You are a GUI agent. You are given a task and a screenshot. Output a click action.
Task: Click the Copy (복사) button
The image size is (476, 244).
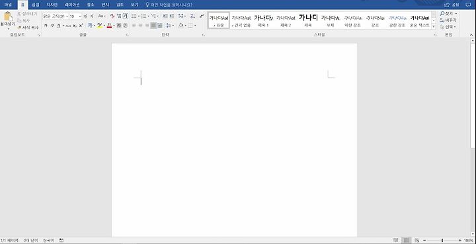(x=24, y=20)
